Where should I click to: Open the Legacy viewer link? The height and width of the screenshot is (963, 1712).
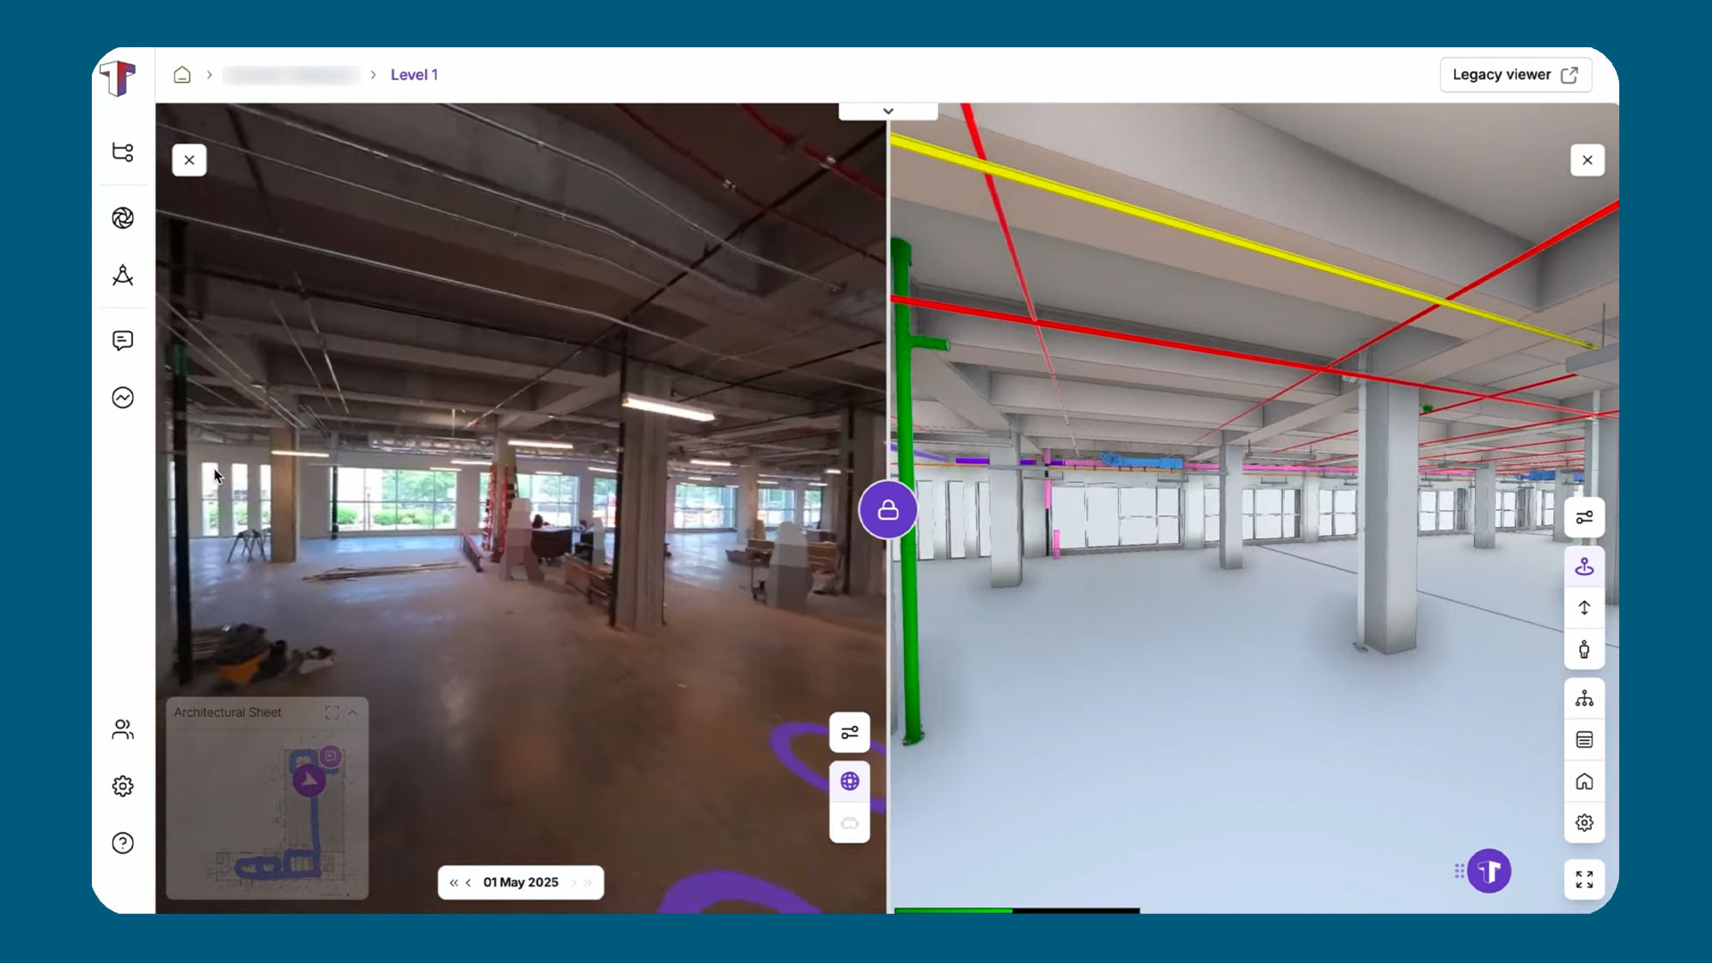[x=1515, y=75]
